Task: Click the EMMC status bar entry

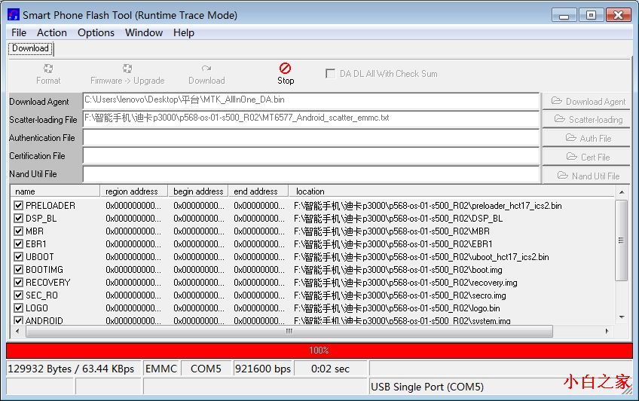Action: (161, 369)
